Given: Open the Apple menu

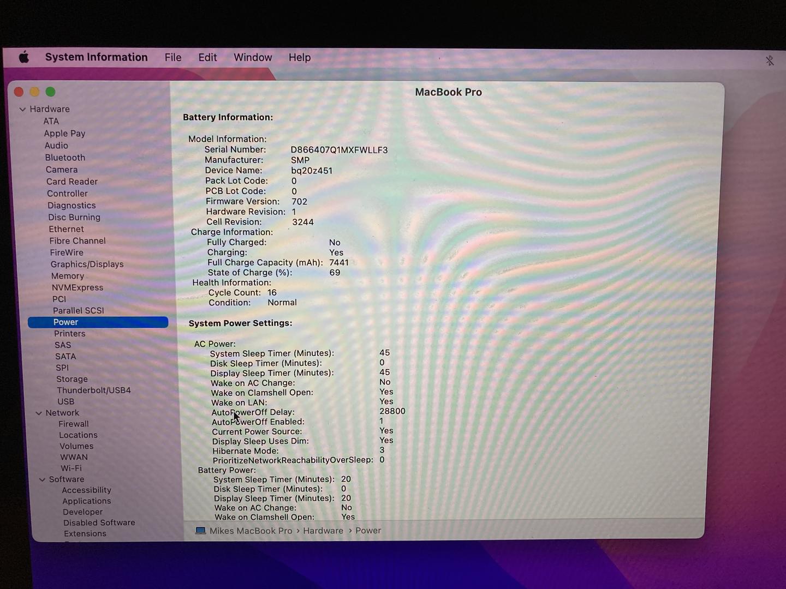Looking at the screenshot, I should point(24,57).
